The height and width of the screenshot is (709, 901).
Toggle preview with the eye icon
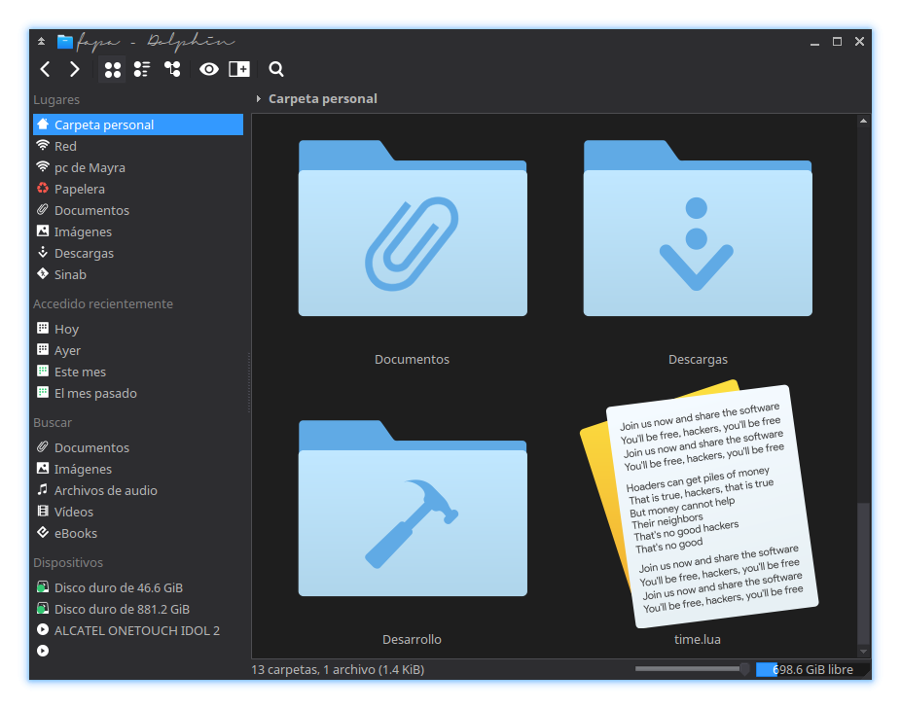click(209, 69)
